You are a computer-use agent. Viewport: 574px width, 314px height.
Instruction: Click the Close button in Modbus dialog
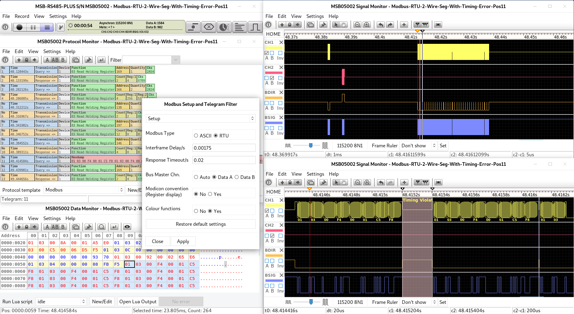(x=158, y=242)
